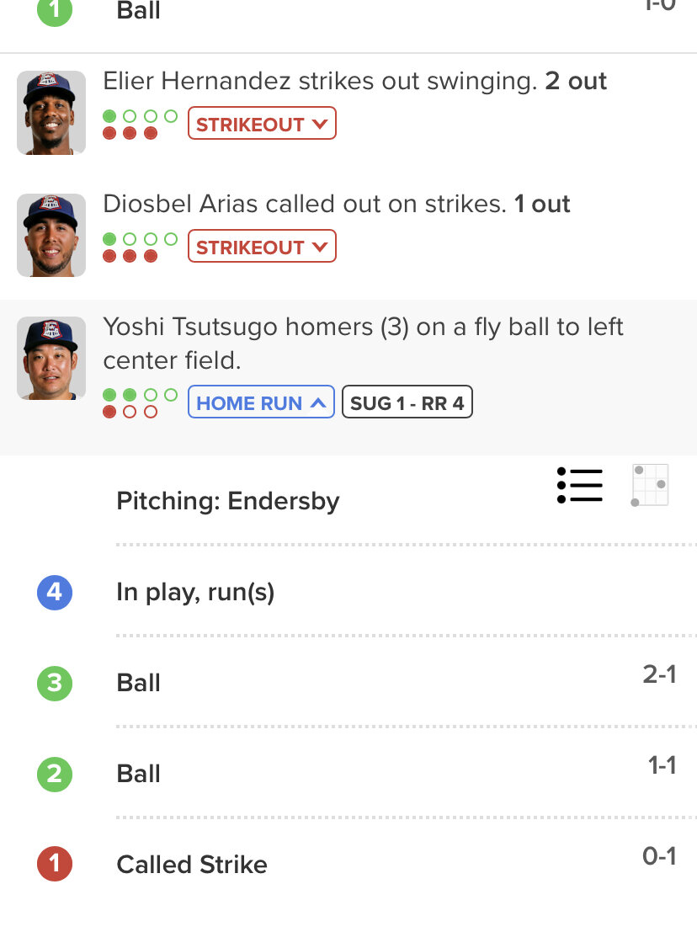Switch to strike zone grid view icon
The image size is (697, 948).
(649, 486)
